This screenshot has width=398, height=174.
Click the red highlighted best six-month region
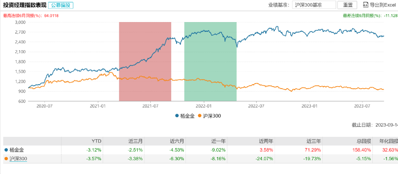point(145,61)
